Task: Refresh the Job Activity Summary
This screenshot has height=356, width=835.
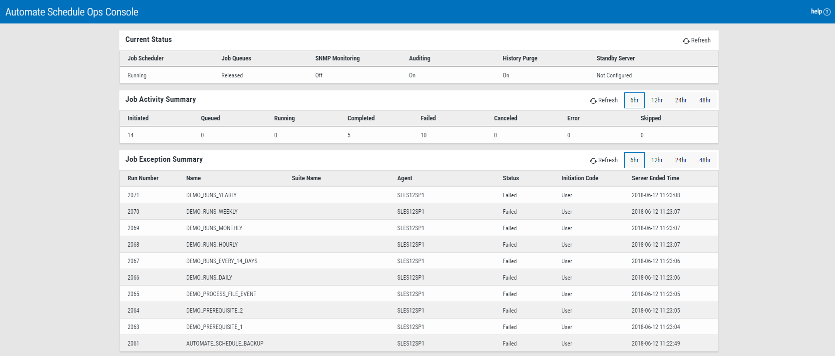Action: (x=604, y=100)
